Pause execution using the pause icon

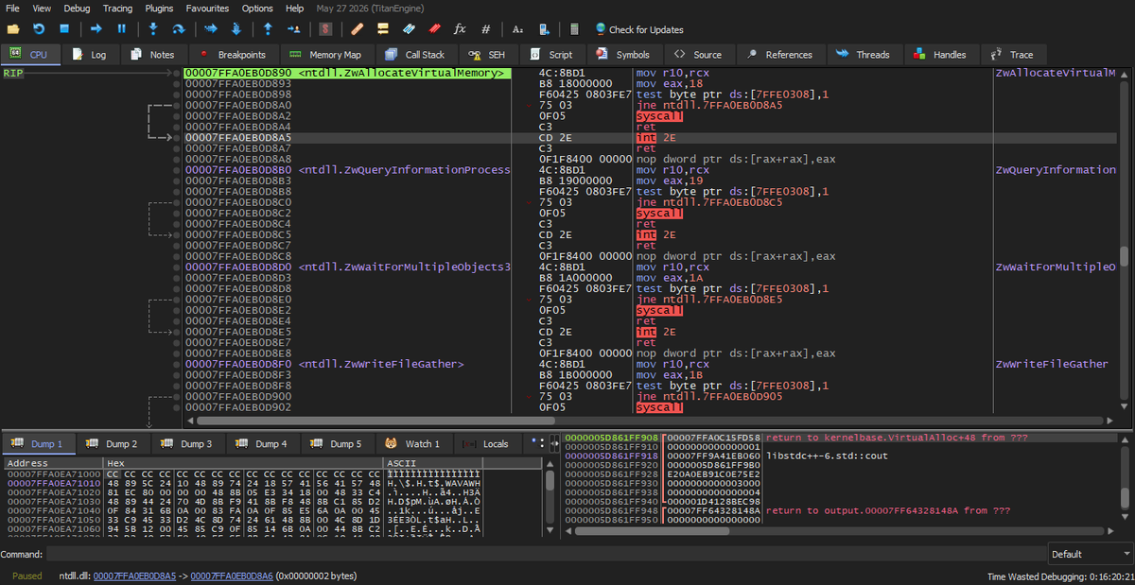[122, 29]
